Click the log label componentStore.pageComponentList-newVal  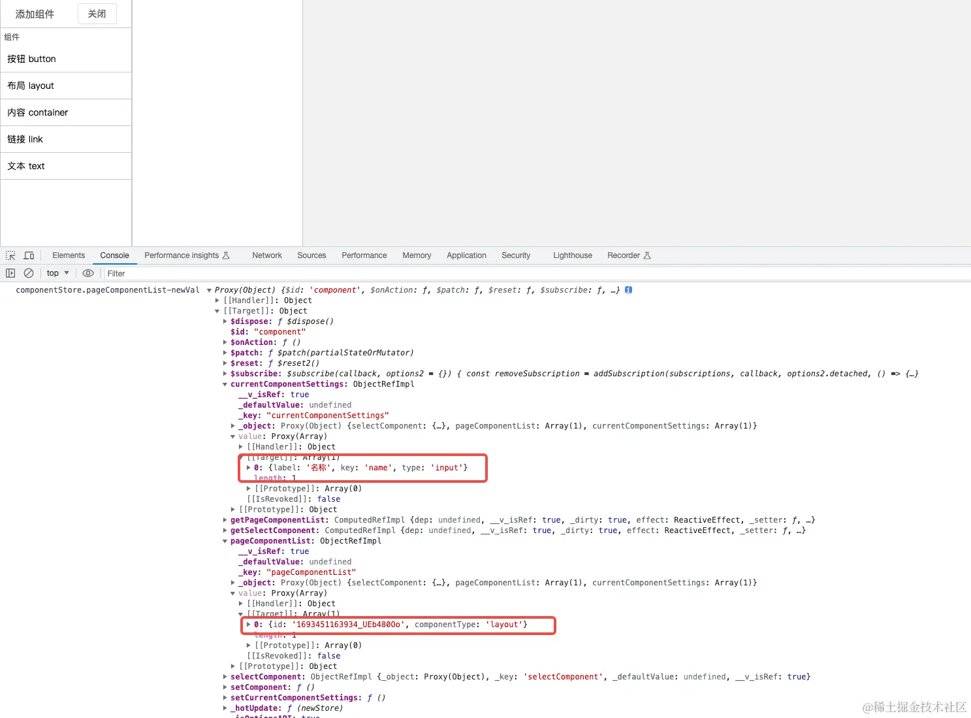pyautogui.click(x=108, y=290)
